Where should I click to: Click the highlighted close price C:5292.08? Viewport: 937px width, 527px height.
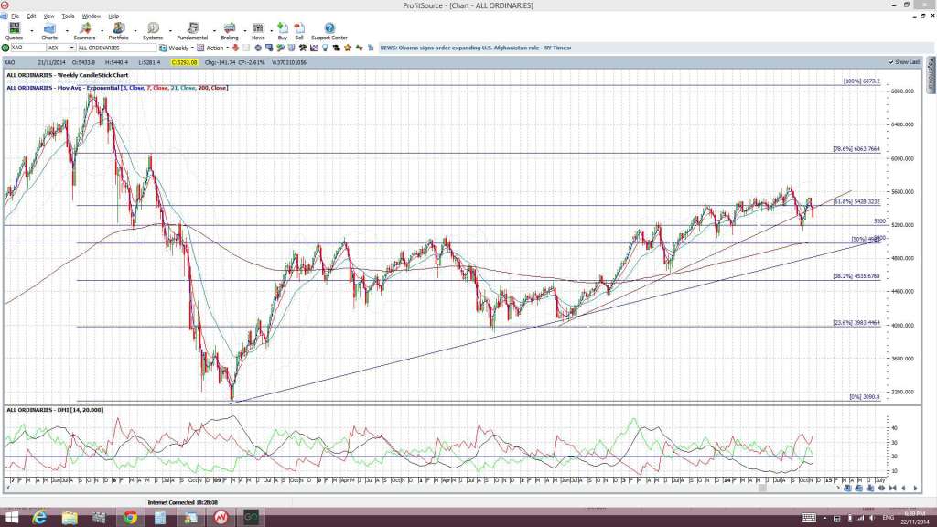(x=184, y=62)
